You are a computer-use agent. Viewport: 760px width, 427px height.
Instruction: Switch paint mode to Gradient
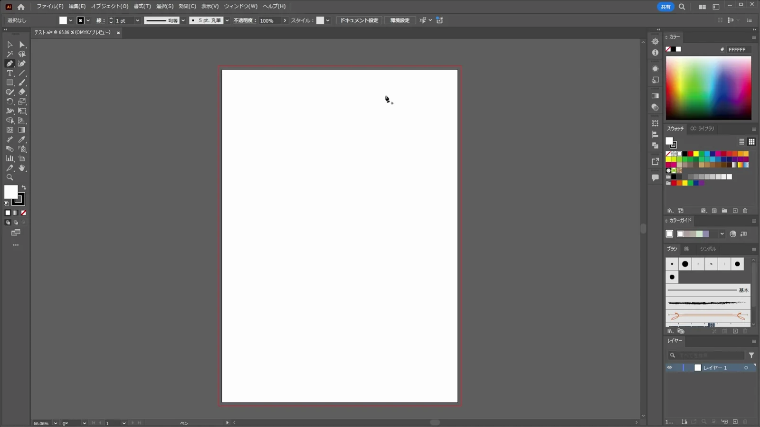[16, 213]
